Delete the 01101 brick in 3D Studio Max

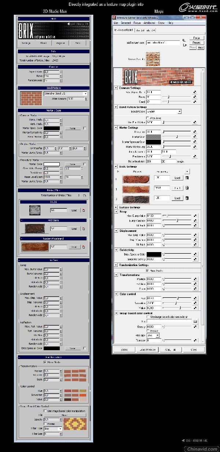pos(83,210)
